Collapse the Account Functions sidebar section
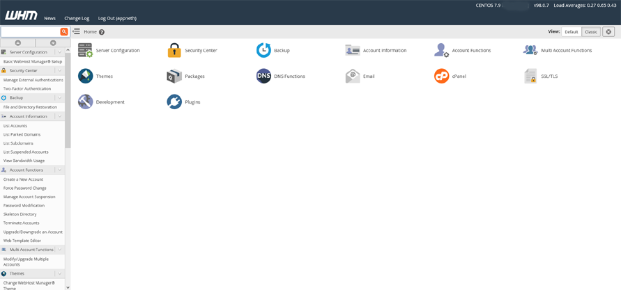This screenshot has height=290, width=621. click(60, 170)
